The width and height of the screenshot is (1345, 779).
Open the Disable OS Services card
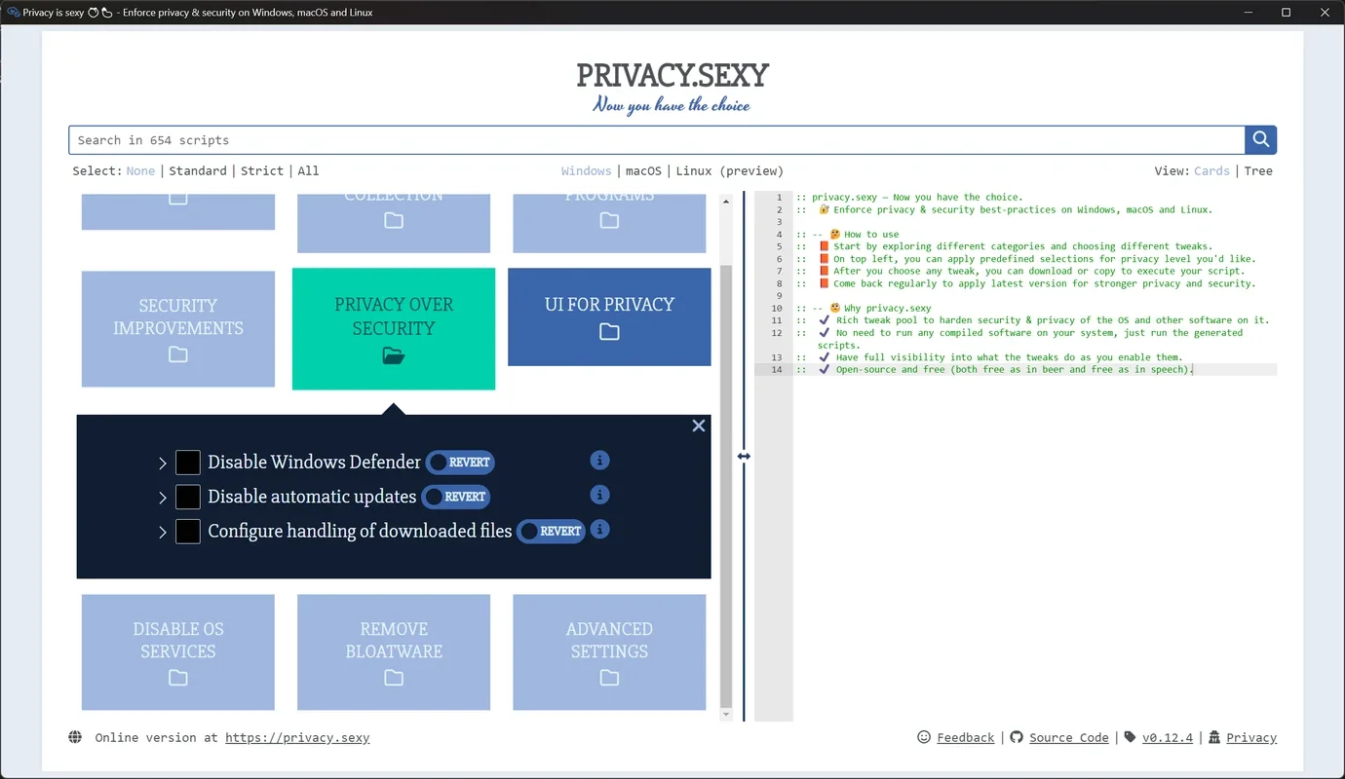pyautogui.click(x=178, y=652)
